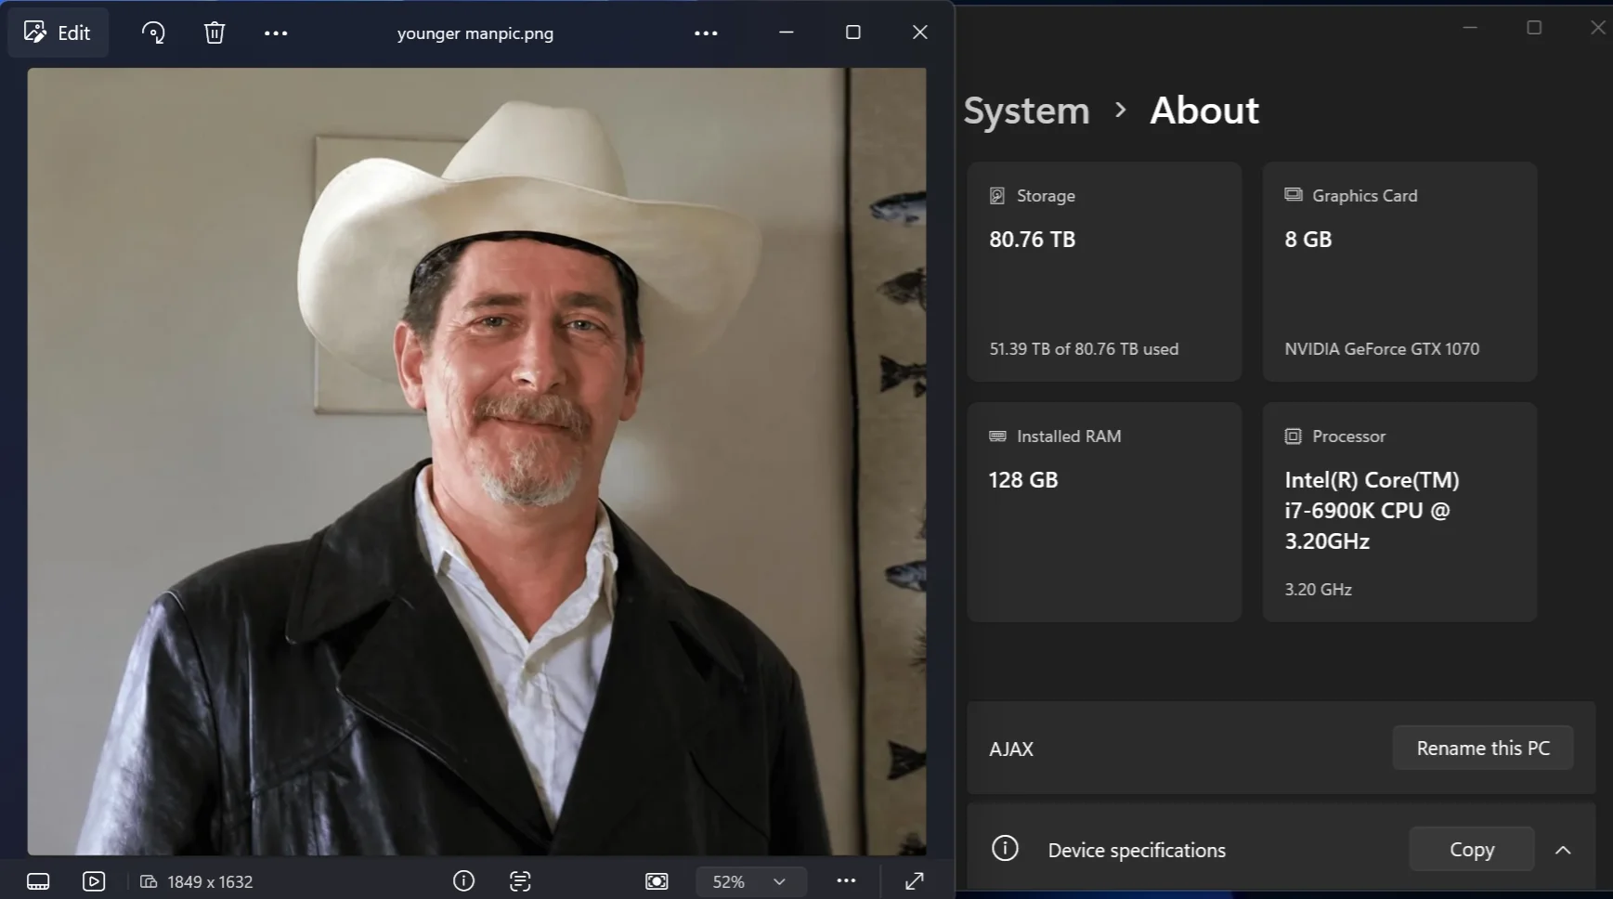The height and width of the screenshot is (899, 1613).
Task: Copy device specifications
Action: pyautogui.click(x=1472, y=849)
